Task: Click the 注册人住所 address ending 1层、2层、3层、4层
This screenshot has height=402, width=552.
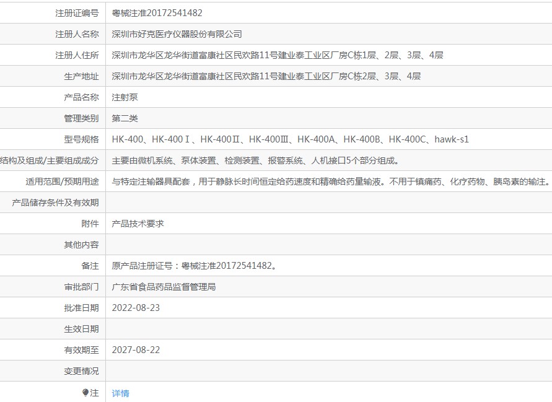Action: click(278, 55)
